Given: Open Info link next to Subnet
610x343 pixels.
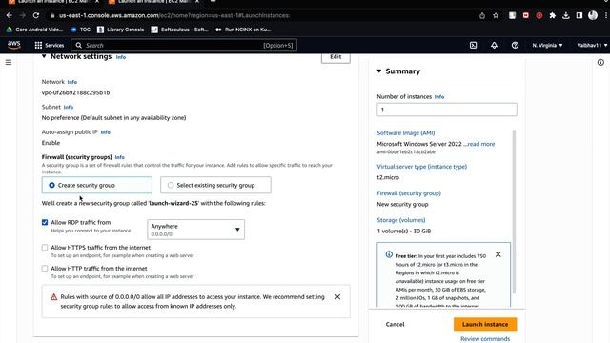Looking at the screenshot, I should click(69, 107).
